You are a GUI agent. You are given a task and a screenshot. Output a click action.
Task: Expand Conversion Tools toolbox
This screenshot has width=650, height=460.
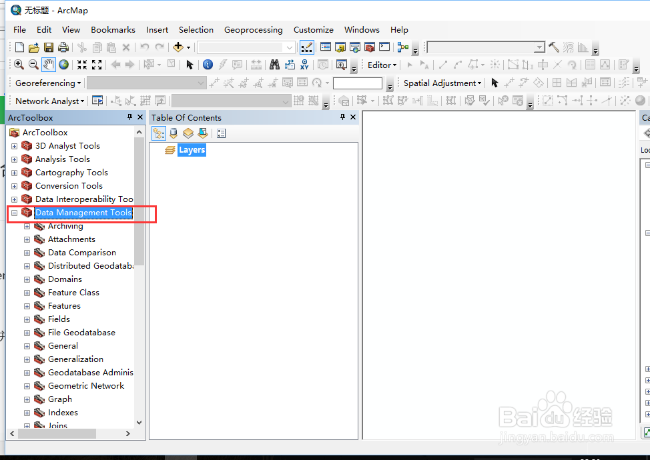14,186
